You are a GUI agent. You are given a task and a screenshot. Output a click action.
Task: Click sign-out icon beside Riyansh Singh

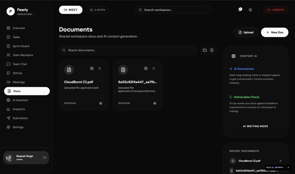coord(45,158)
